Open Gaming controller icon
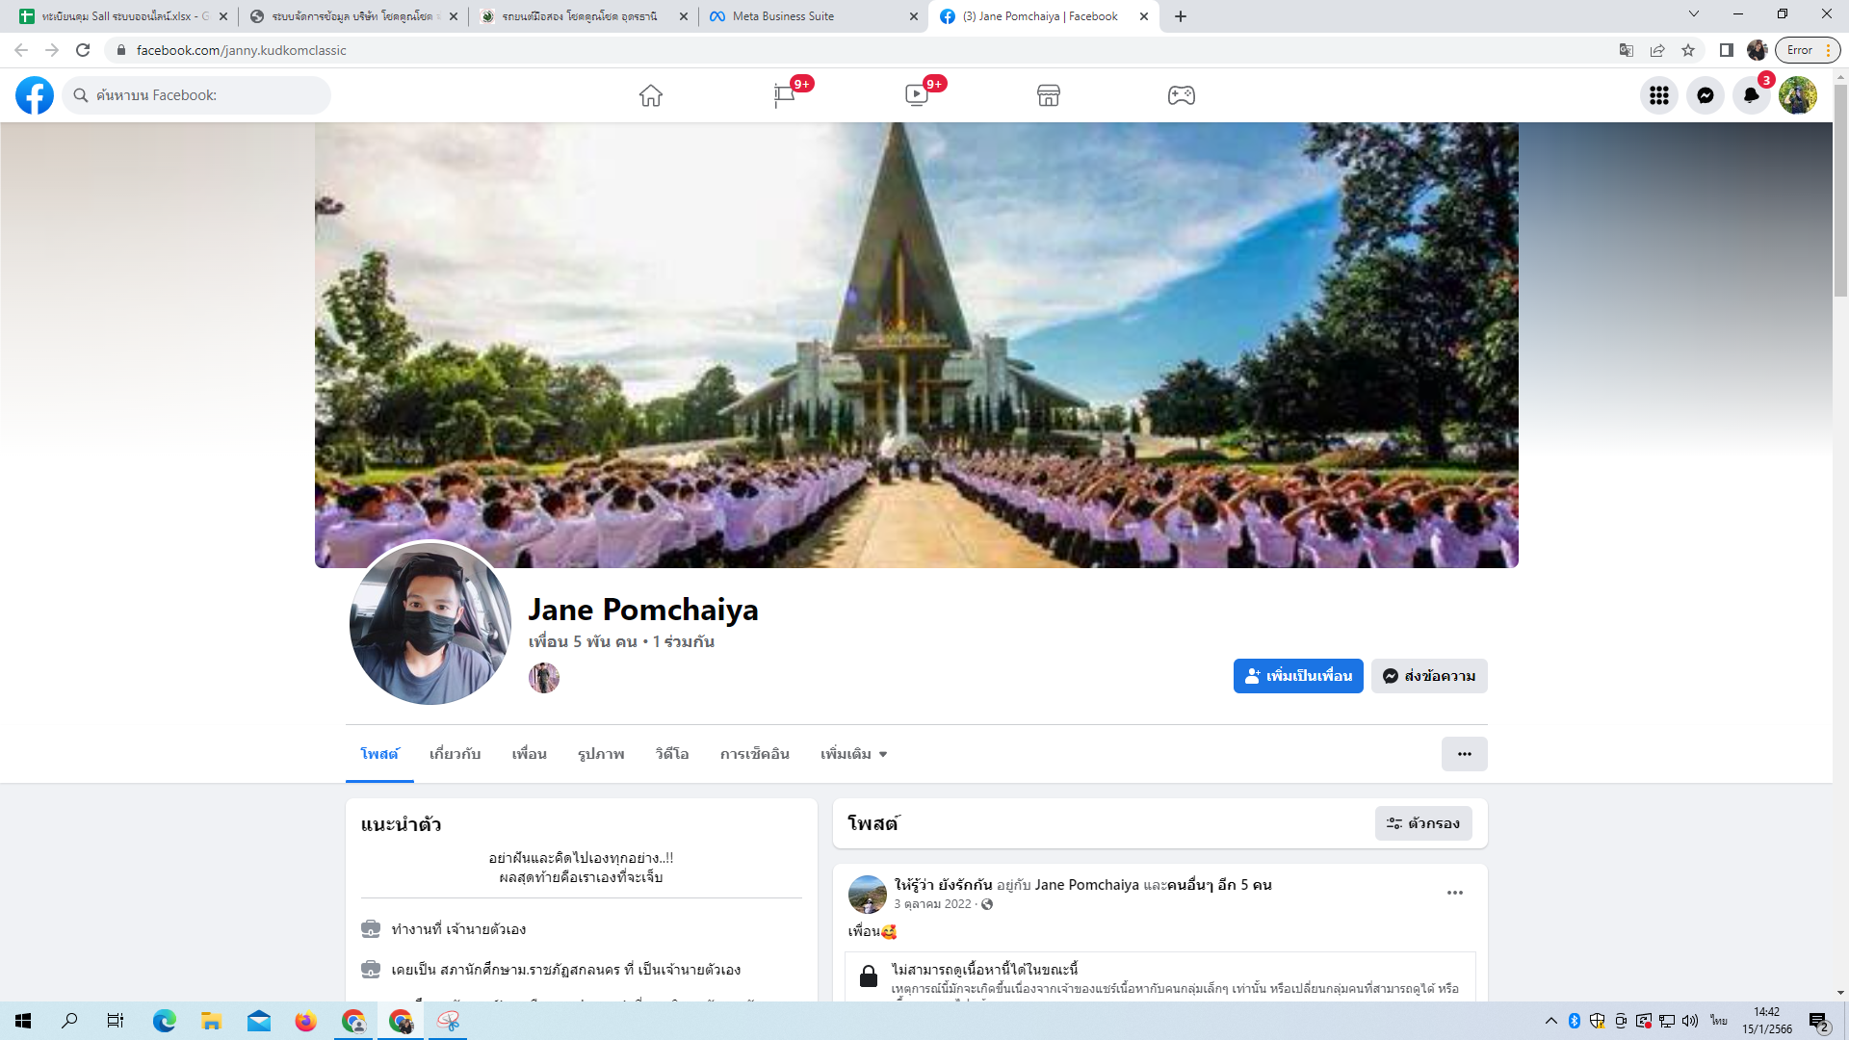 point(1182,95)
